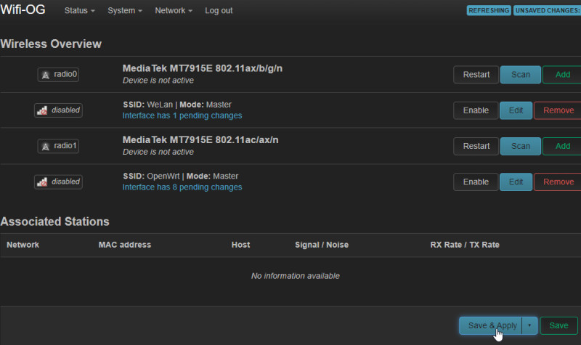581x345 pixels.
Task: Click Log out in the top bar
Action: 219,11
